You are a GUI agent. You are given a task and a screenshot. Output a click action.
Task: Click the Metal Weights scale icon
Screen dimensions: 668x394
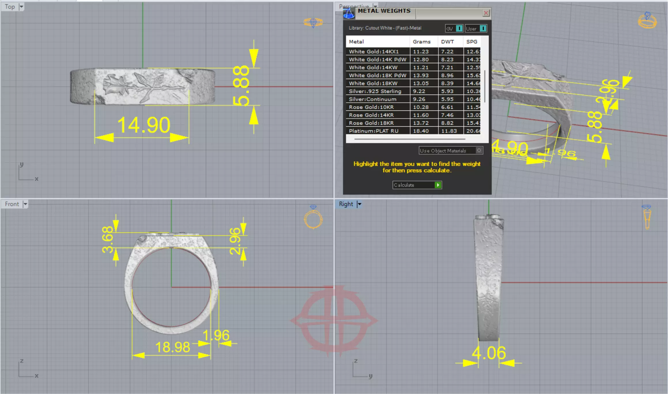349,13
